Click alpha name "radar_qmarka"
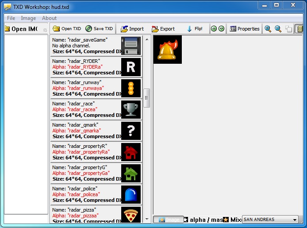 pos(84,131)
